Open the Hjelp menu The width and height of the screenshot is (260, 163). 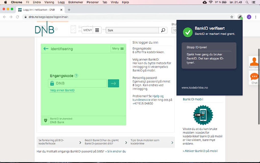tap(125, 2)
